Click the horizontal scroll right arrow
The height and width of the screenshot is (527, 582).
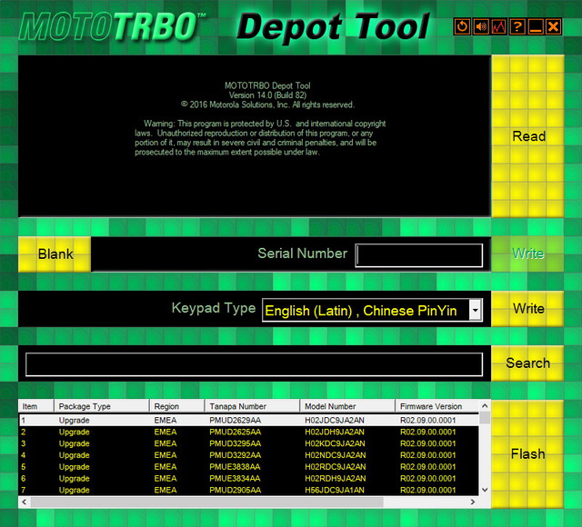473,502
